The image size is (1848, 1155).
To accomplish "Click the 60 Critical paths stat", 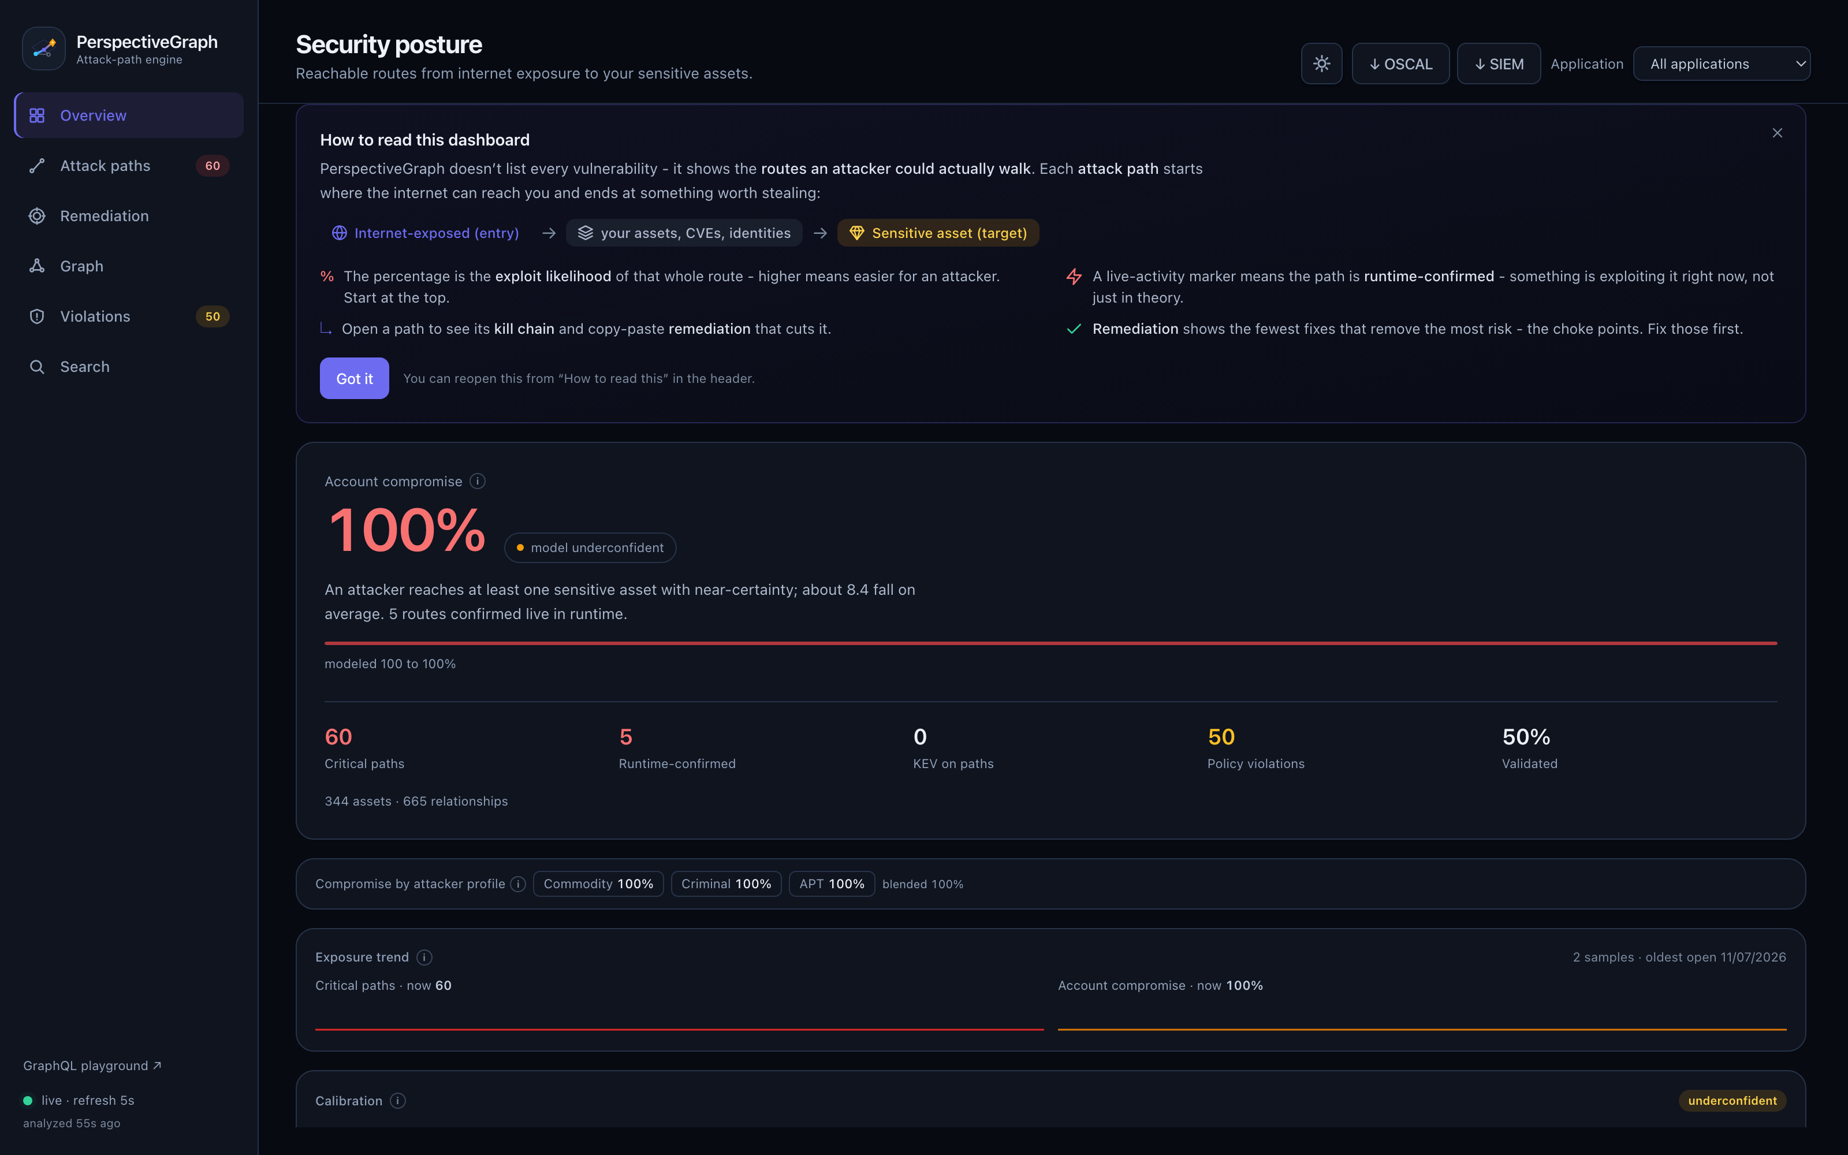I will (364, 748).
